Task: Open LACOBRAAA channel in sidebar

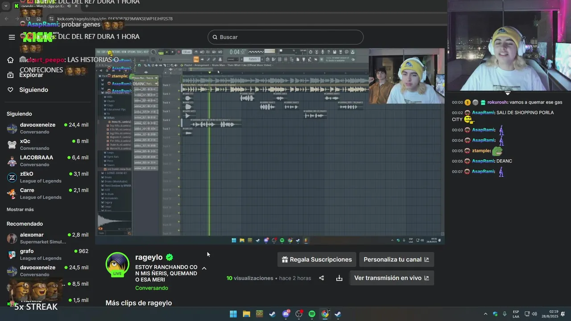Action: click(x=48, y=161)
